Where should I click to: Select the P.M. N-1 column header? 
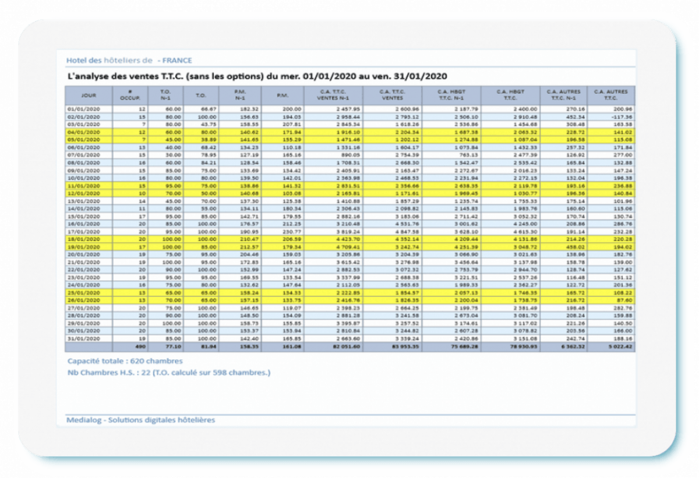pyautogui.click(x=239, y=95)
